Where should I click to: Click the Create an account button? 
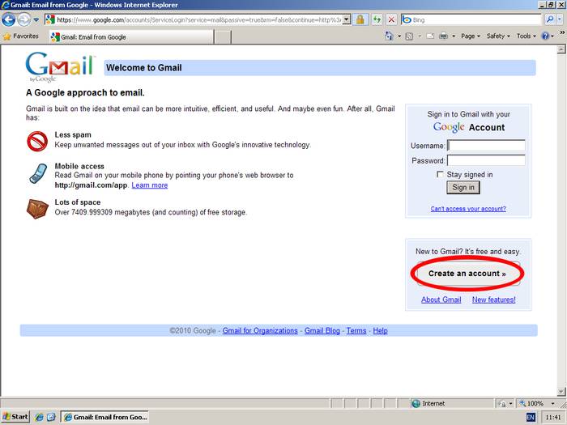pos(467,274)
